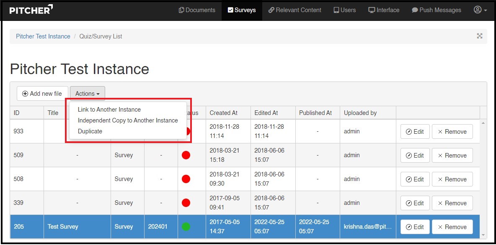Screen dimensions: 496x245
Task: Click the fullscreen expand icon in the breadcrumb bar
Action: coord(480,36)
